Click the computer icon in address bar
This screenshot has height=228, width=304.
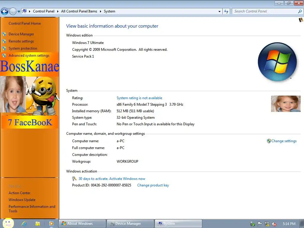point(24,11)
